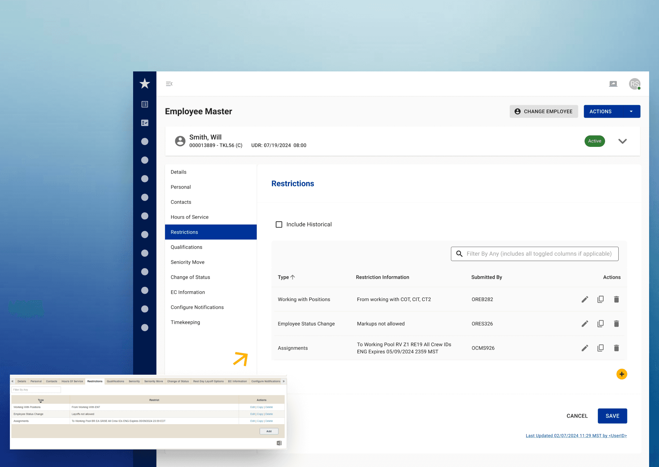Show next tabs arrow in legacy window
Image resolution: width=659 pixels, height=467 pixels.
tap(283, 381)
